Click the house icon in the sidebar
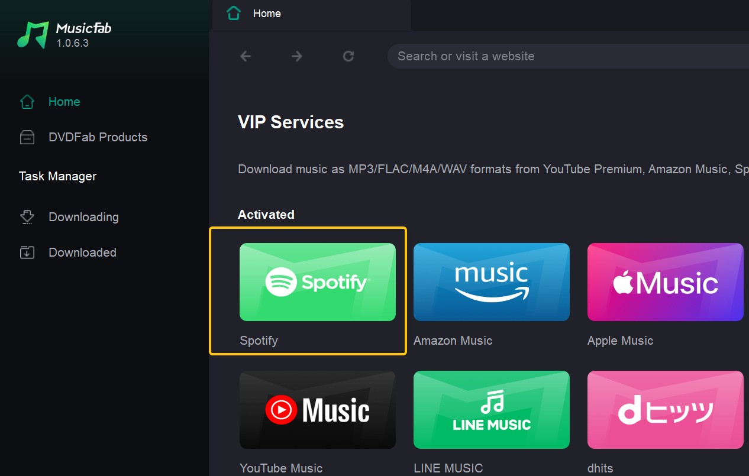 tap(27, 102)
